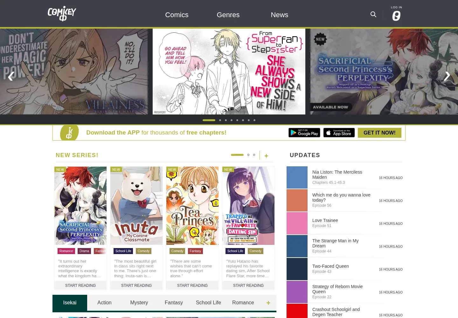
Task: Open the Comics menu
Action: pyautogui.click(x=177, y=15)
